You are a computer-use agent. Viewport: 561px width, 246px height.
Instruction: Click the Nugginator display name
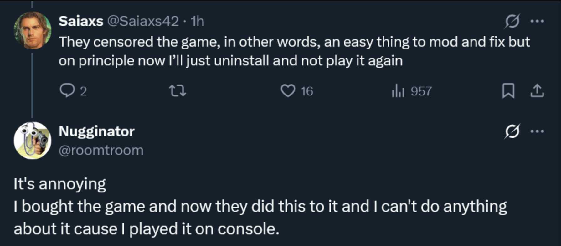click(x=96, y=131)
